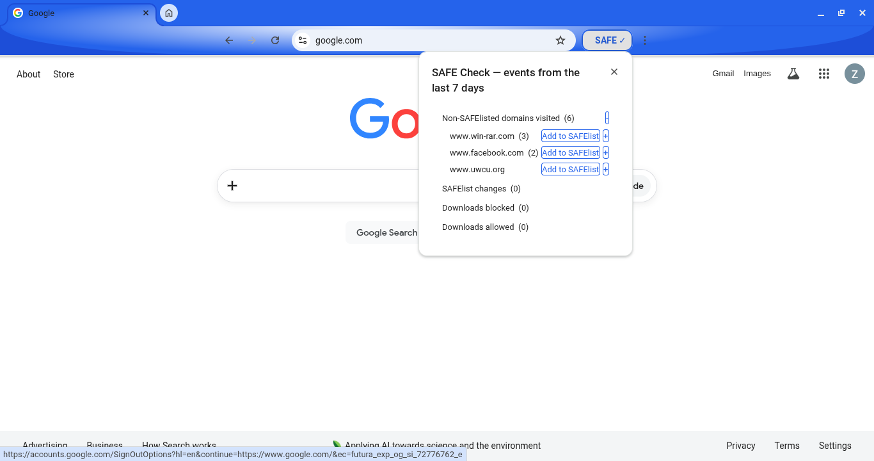Click Downloads blocked (0) row

coord(485,208)
